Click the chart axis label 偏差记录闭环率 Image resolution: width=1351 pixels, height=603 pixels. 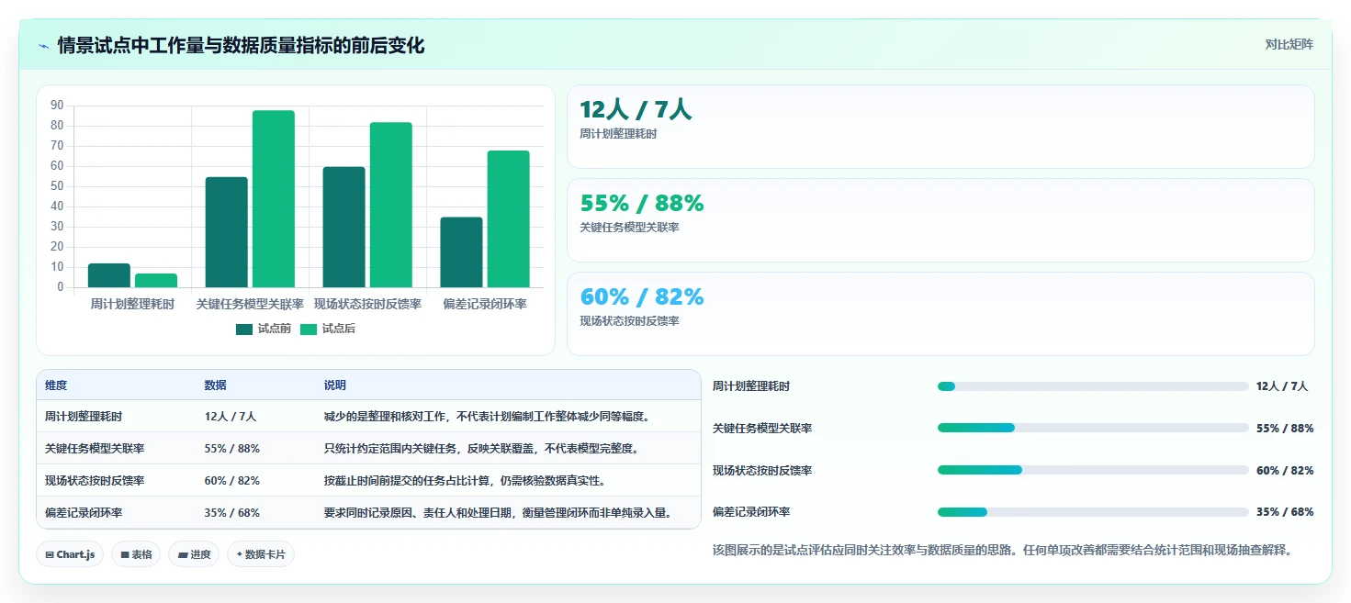[x=485, y=304]
